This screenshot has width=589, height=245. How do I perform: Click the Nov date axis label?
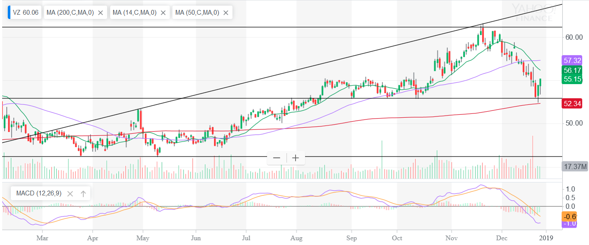coord(451,238)
